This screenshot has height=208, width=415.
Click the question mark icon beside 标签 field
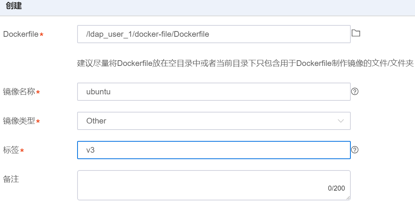click(x=355, y=150)
